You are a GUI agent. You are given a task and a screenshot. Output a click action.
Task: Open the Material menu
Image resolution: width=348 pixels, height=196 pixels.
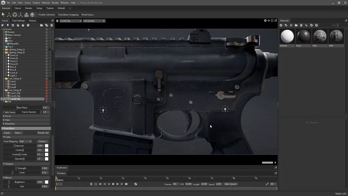(x=46, y=3)
